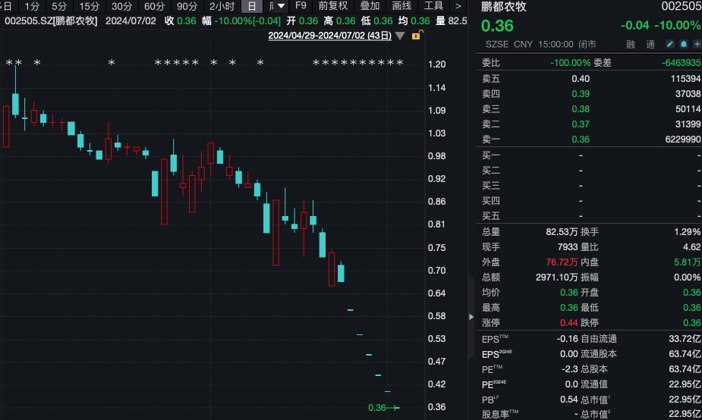Click the 融 margin trading indicator

pyautogui.click(x=630, y=45)
